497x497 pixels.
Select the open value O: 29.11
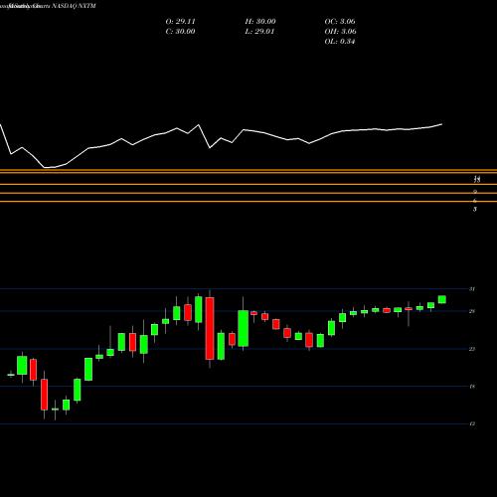(180, 22)
